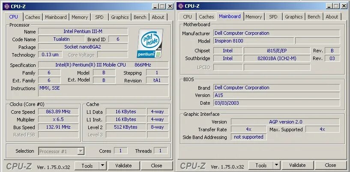Click Core Speed value 863.89 MHz
350x172 pixels.
(x=58, y=112)
